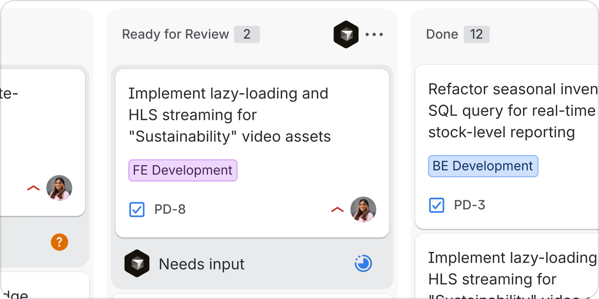
Task: Click the Ready for Review column title
Action: tap(175, 34)
